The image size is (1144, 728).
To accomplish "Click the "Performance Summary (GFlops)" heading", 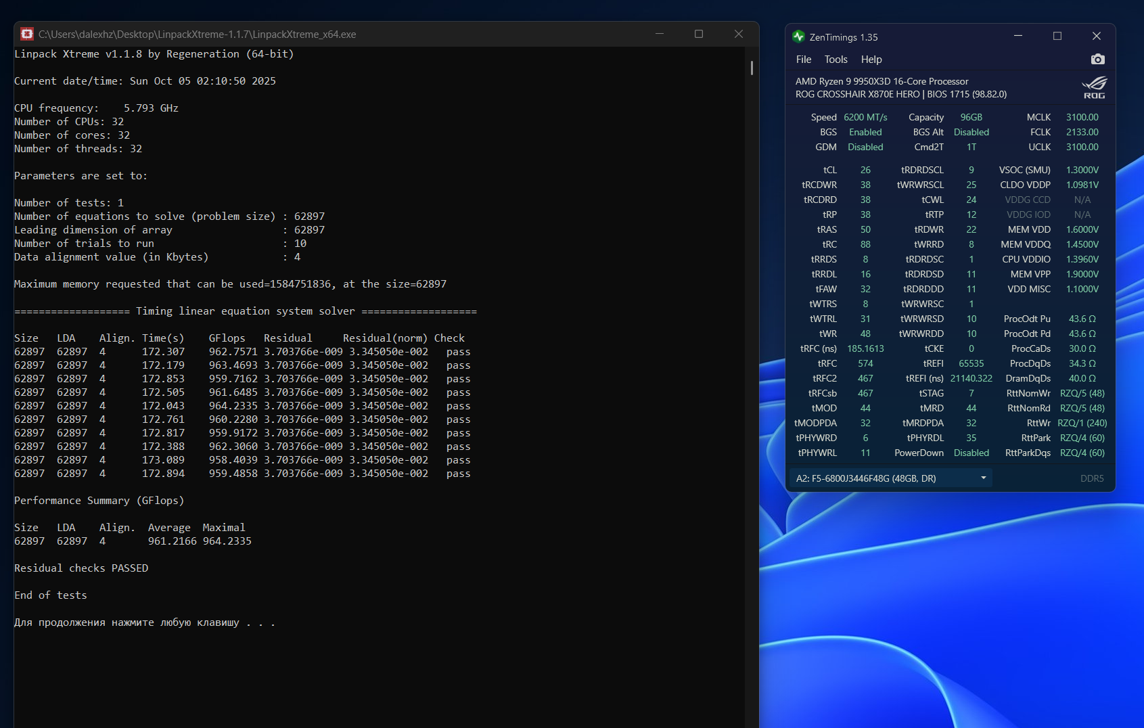I will click(x=99, y=501).
